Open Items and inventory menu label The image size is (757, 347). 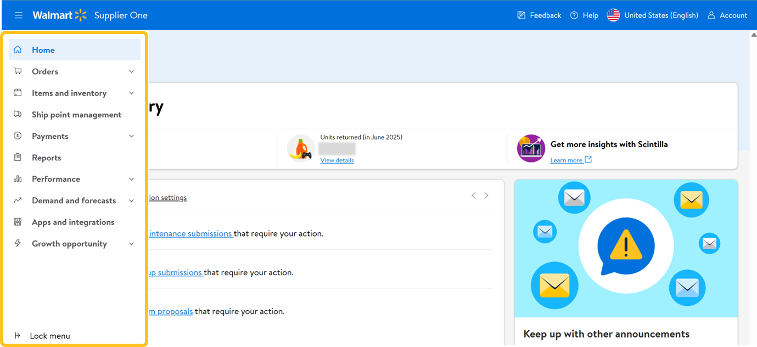69,93
